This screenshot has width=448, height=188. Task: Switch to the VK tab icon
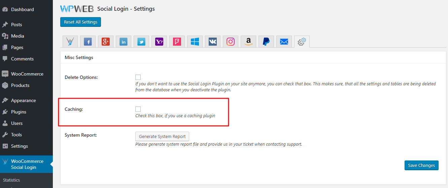[213, 42]
